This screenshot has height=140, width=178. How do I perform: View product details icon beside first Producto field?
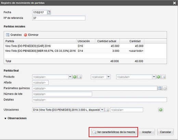point(80,77)
